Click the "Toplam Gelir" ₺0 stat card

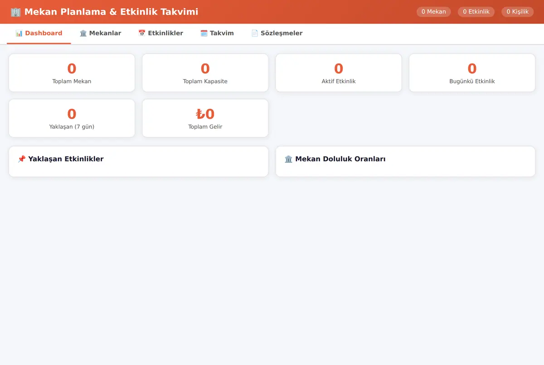pos(205,118)
